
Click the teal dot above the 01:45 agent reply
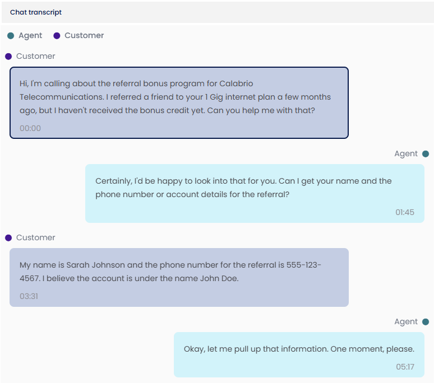pyautogui.click(x=426, y=154)
